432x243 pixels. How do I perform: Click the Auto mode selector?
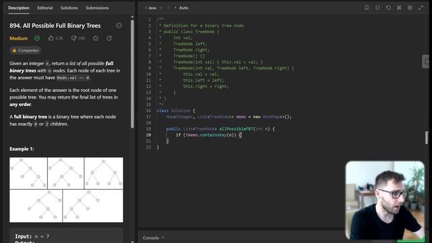pos(182,7)
